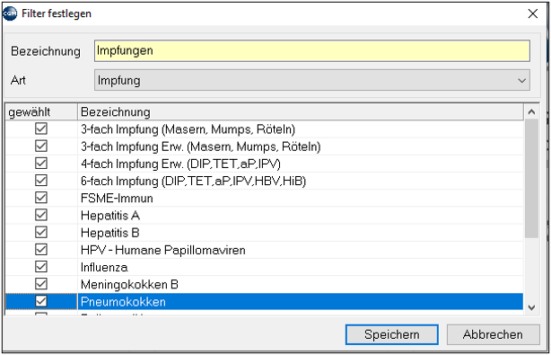Select row 6-fach Impfung (DIP,TET,aP,IPV,HBV,HiB)
This screenshot has height=355, width=551.
point(193,181)
